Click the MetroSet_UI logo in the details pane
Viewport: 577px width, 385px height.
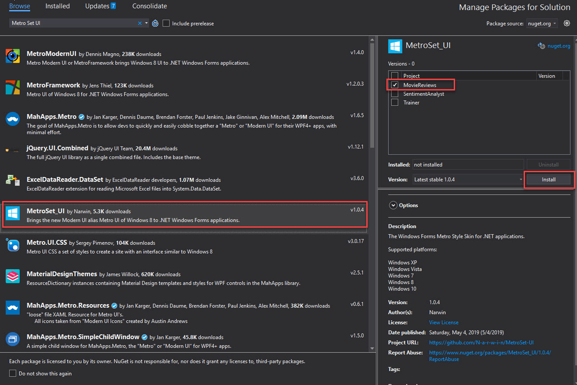(x=395, y=46)
